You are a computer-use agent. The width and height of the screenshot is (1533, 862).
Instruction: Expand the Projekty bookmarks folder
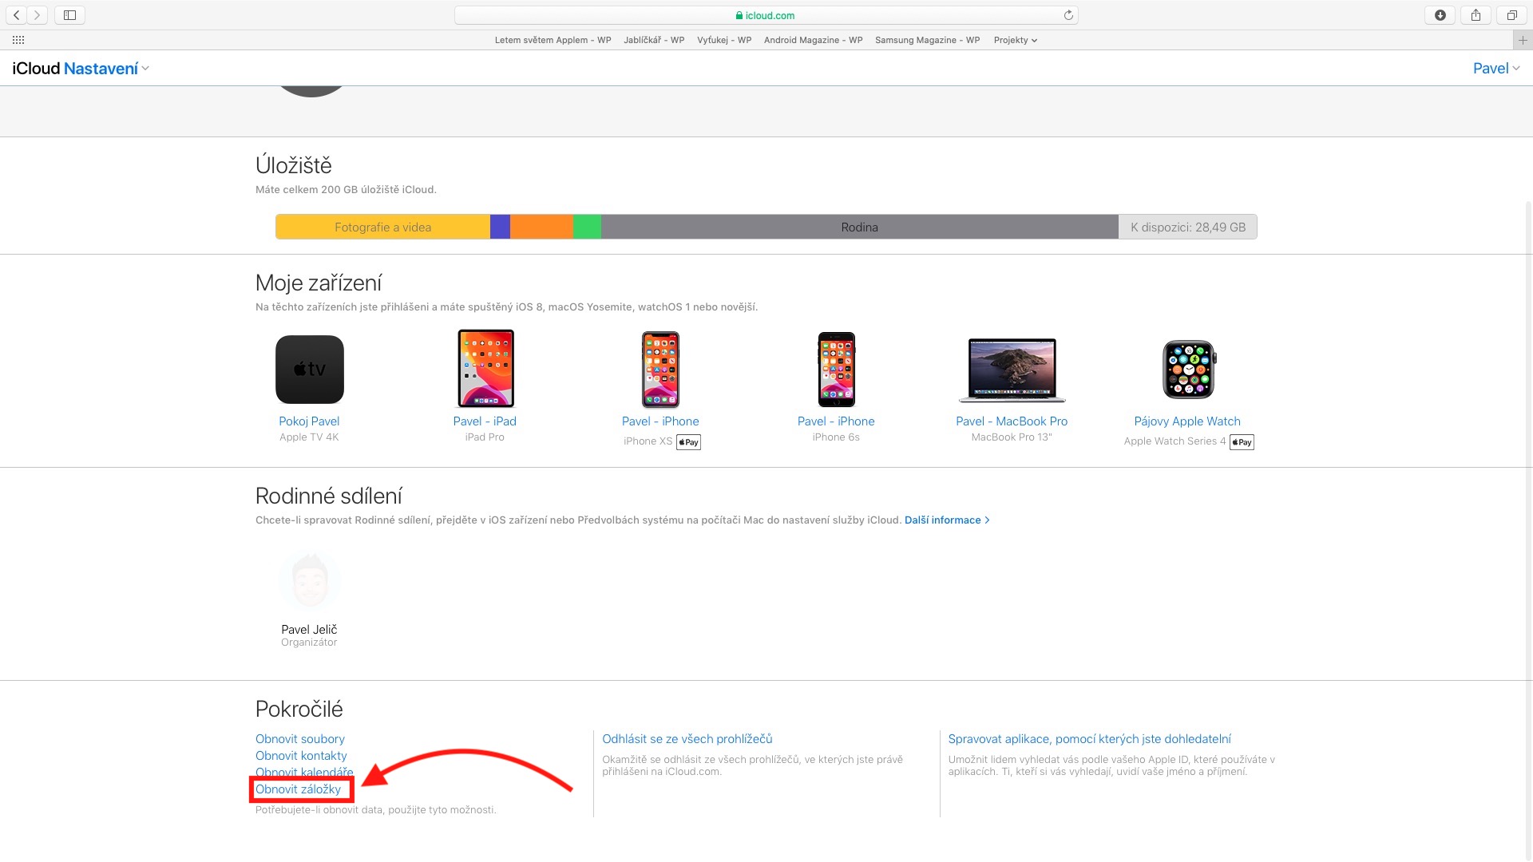[x=1015, y=40]
